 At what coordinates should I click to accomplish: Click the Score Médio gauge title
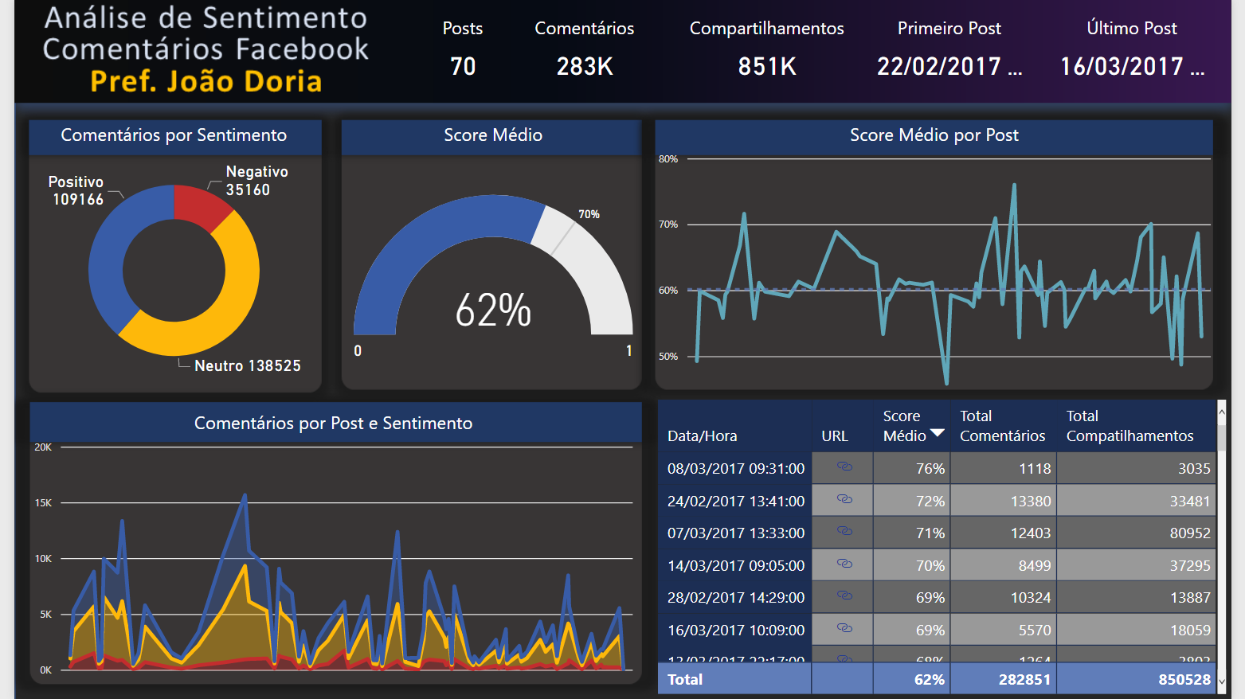[x=493, y=135]
